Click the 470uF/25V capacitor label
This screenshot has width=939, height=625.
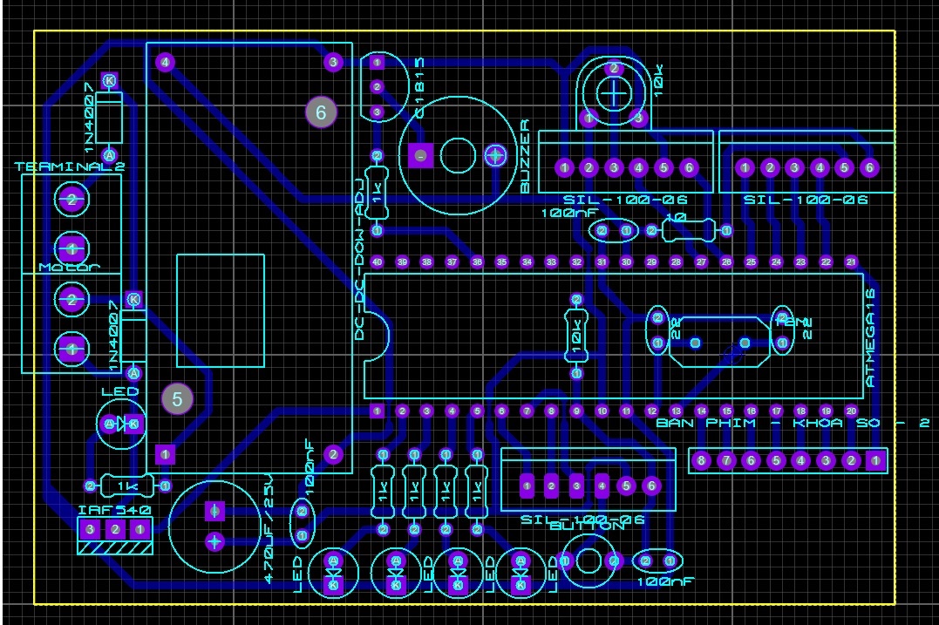(269, 529)
